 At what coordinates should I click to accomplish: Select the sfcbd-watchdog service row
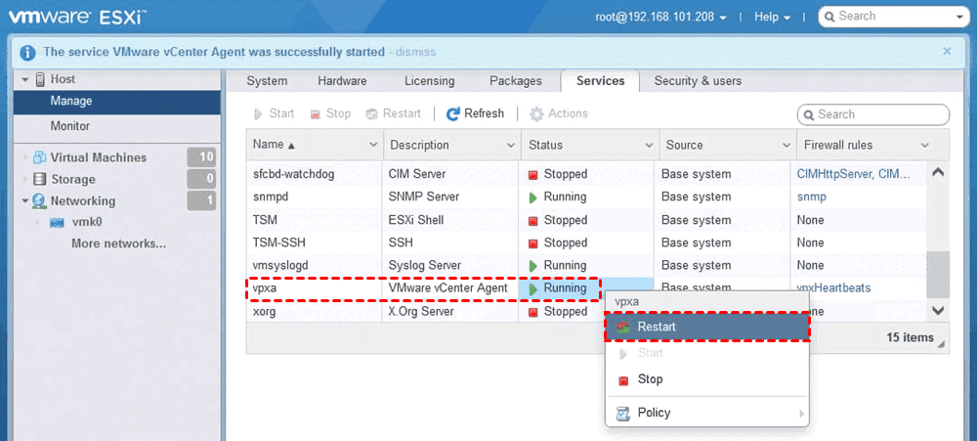point(585,174)
